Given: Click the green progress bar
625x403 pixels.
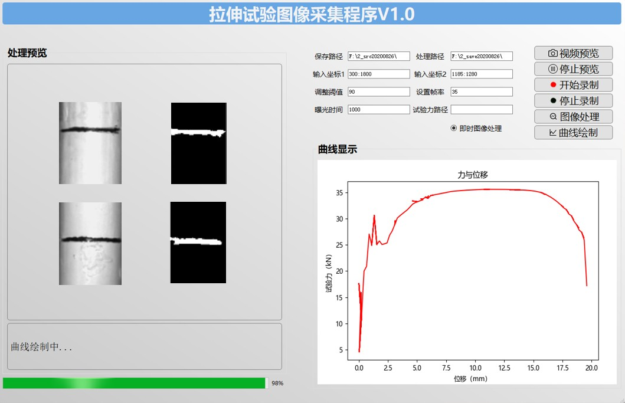Looking at the screenshot, I should coord(135,384).
